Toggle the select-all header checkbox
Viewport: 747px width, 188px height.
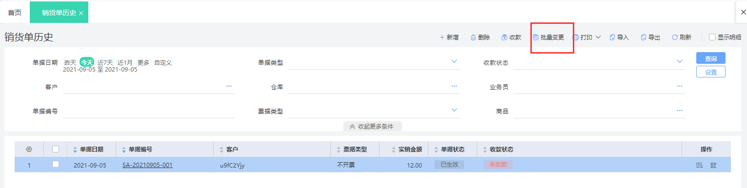[56, 149]
